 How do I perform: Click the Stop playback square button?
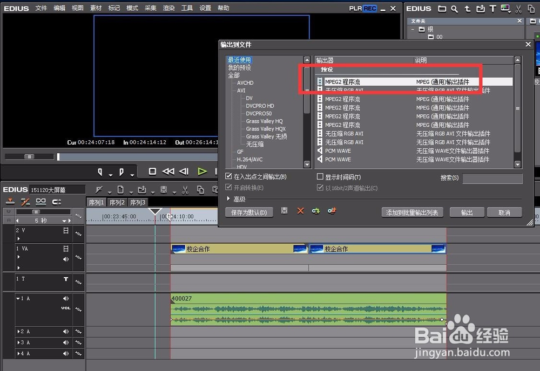click(x=153, y=171)
